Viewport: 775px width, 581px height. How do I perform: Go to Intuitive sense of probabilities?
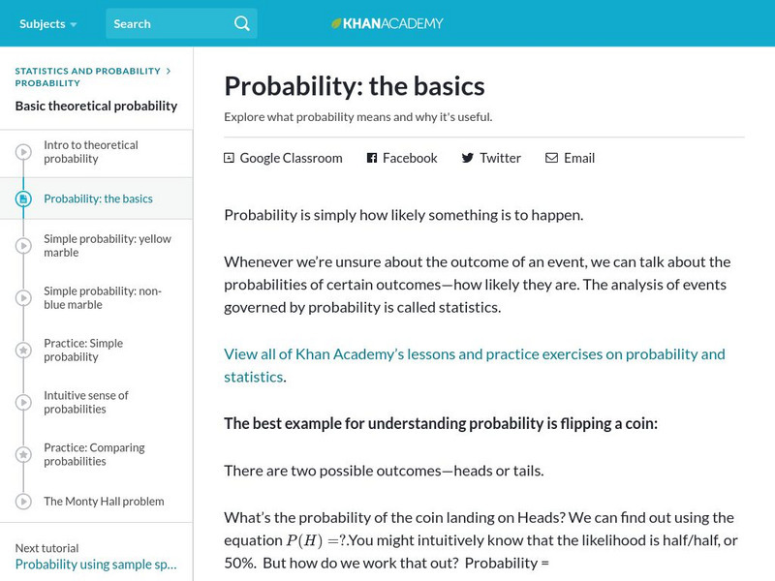tap(85, 402)
